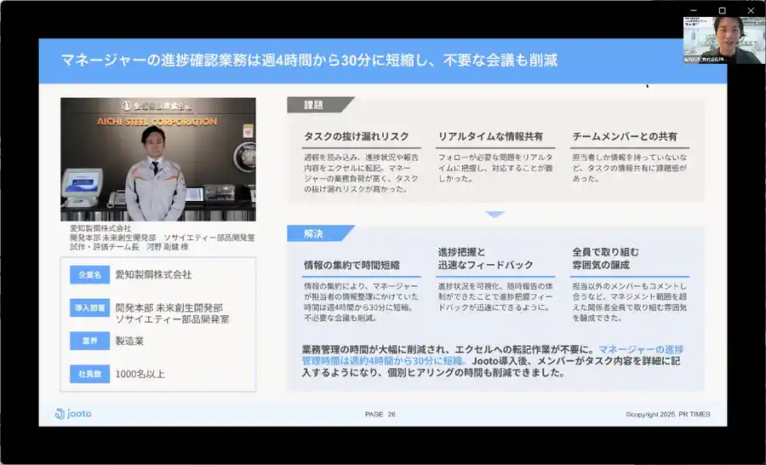The width and height of the screenshot is (766, 465).
Task: Click the タスクの抜け漏れリスク heading
Action: (x=356, y=136)
